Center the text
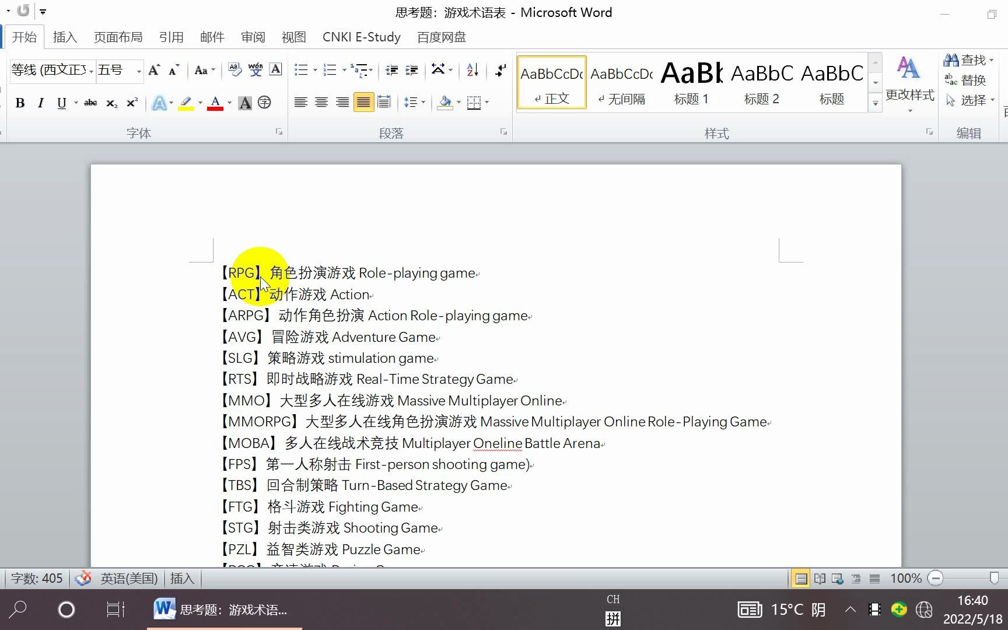 tap(321, 103)
